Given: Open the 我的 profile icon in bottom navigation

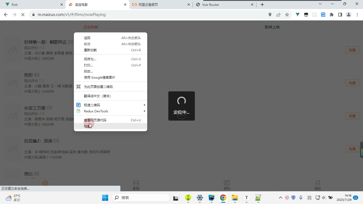Looking at the screenshot, I should (x=318, y=183).
